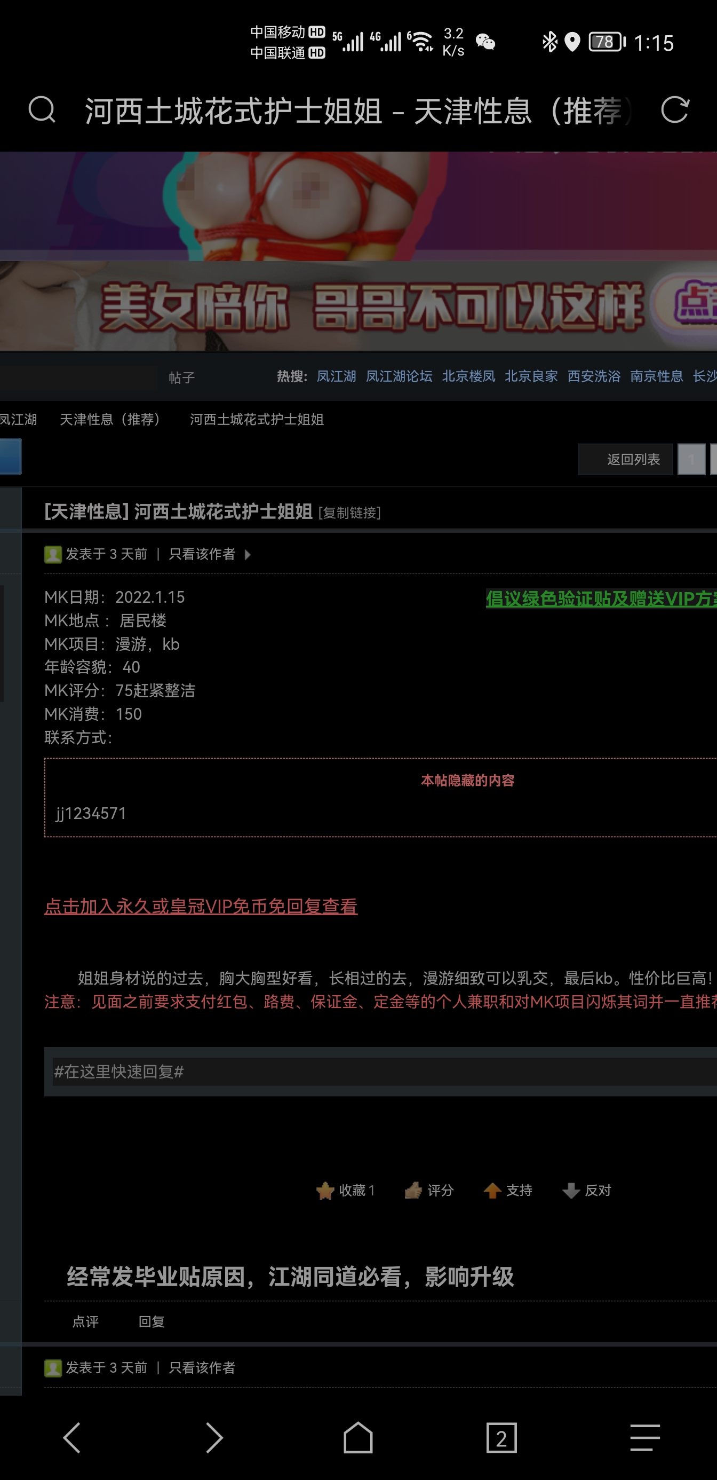Viewport: 717px width, 1480px height.
Task: Click 河西土城花式护士姐姐 breadcrumb item
Action: coord(257,420)
